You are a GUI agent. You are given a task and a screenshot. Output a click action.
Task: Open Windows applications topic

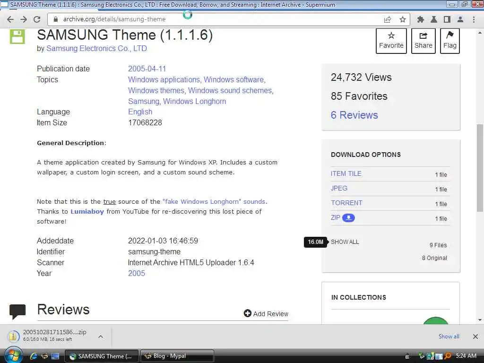point(164,79)
